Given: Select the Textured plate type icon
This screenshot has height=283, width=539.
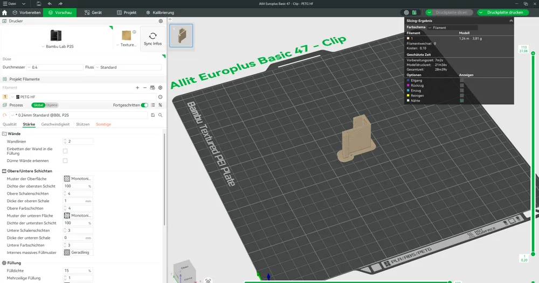Looking at the screenshot, I should click(x=127, y=36).
